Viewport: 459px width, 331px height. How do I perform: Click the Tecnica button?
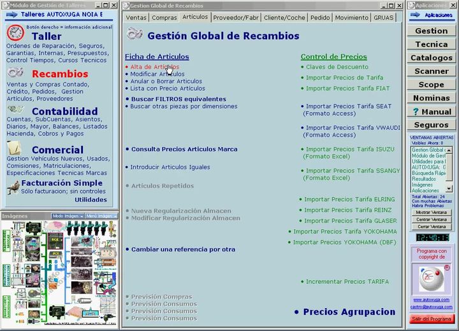click(431, 44)
